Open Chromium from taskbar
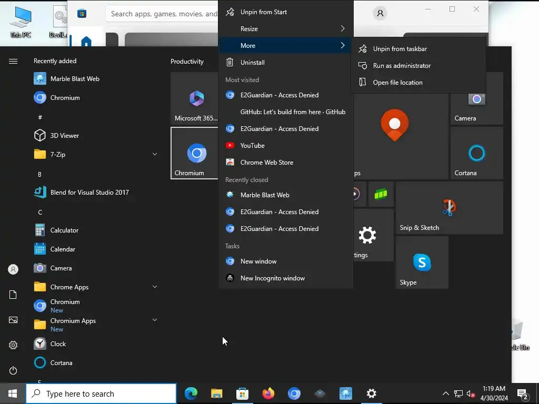Viewport: 539px width, 404px height. coord(294,393)
